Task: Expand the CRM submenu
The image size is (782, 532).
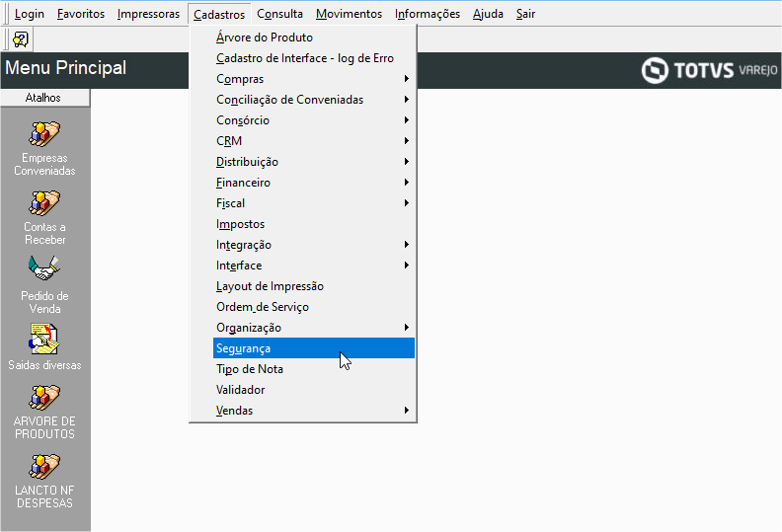Action: (x=314, y=141)
